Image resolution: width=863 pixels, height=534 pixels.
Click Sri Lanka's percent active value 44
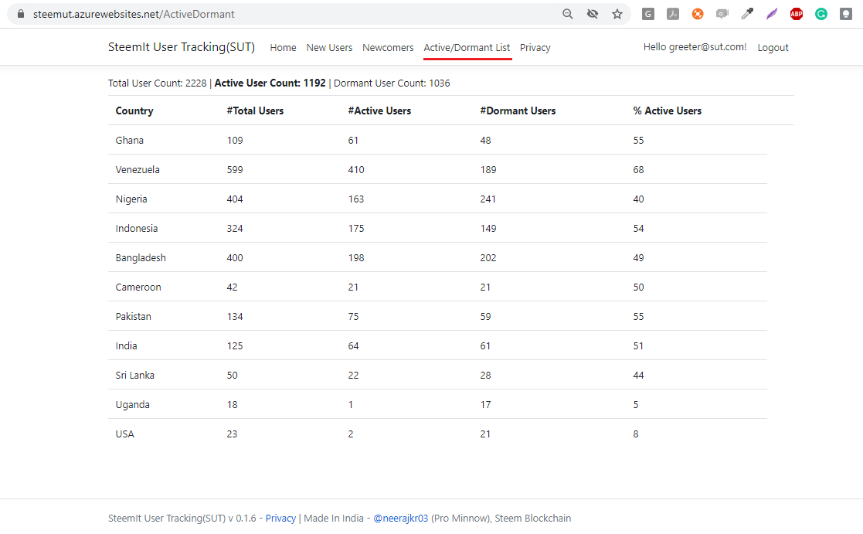click(x=638, y=376)
